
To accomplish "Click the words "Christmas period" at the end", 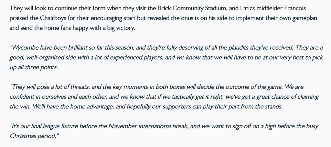I will coord(33,136).
